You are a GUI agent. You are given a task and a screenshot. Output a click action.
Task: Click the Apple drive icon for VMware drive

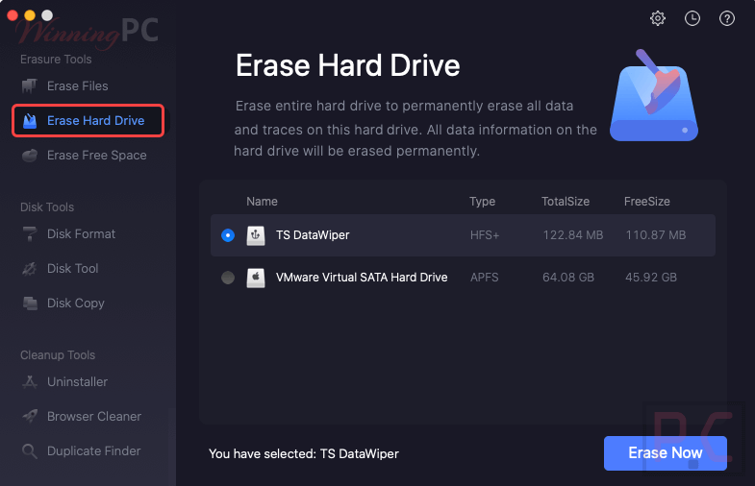click(x=256, y=278)
